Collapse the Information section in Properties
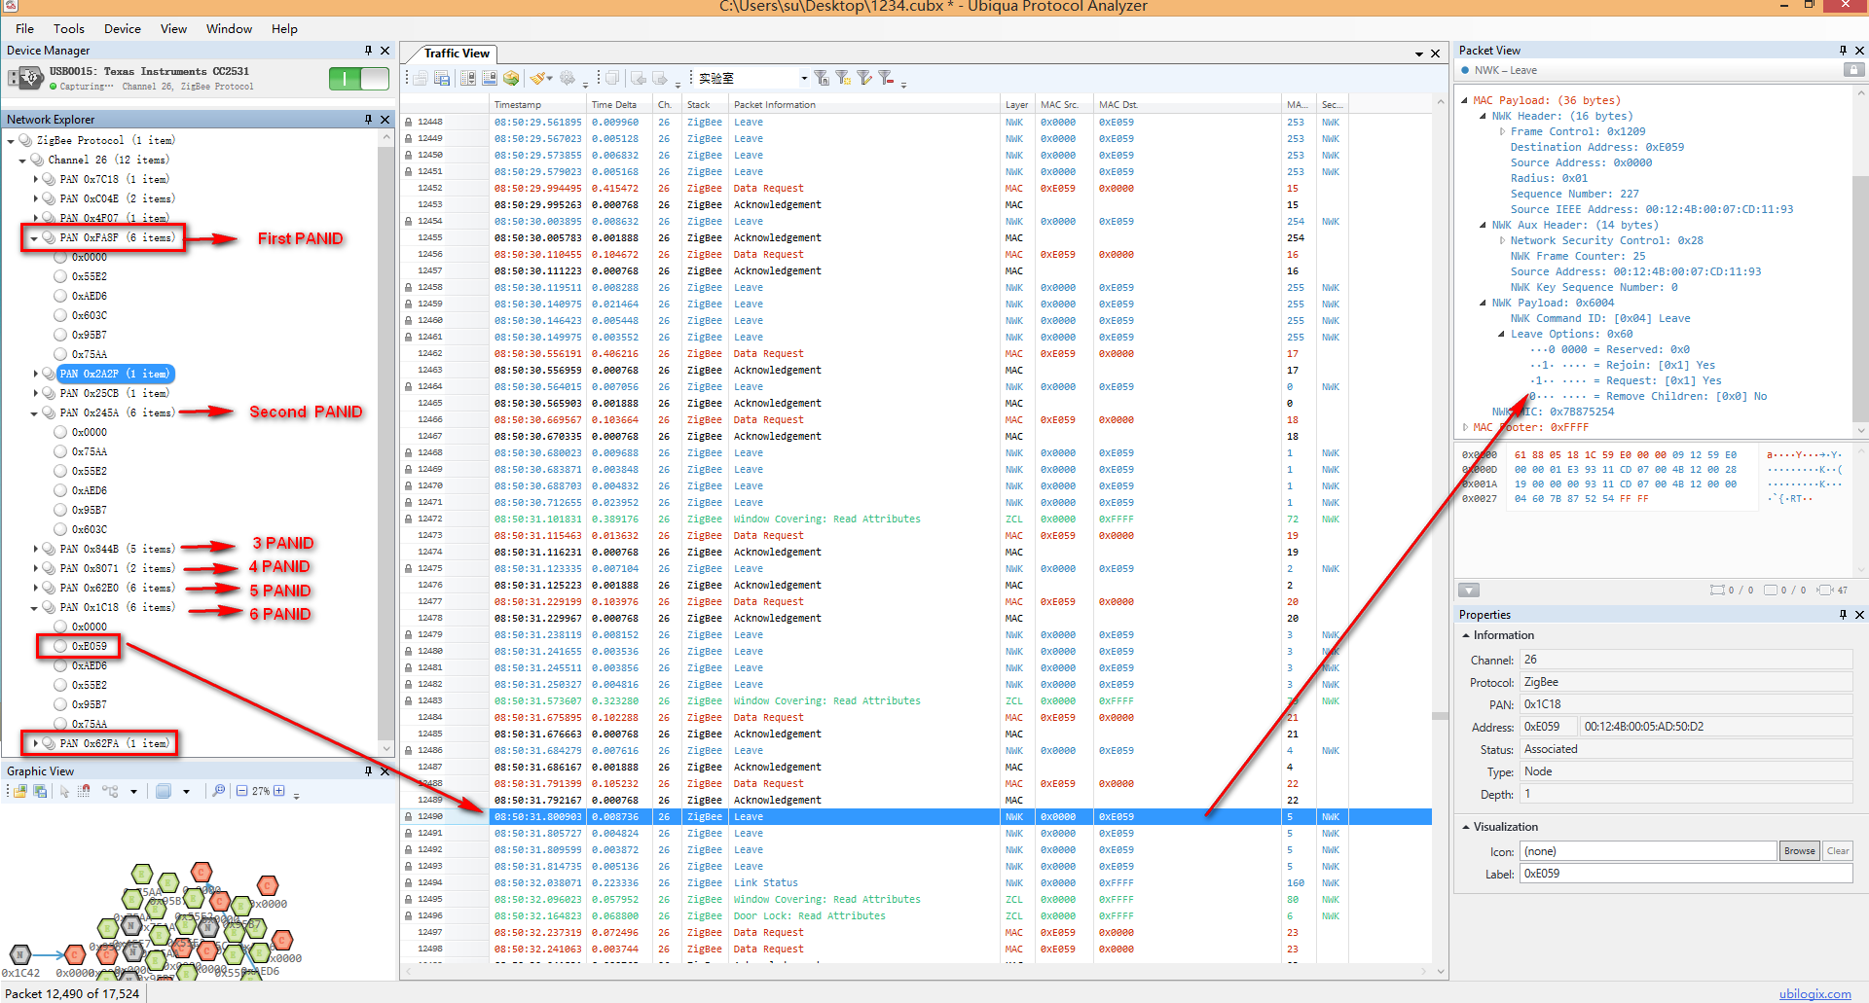1869x1003 pixels. coord(1465,635)
